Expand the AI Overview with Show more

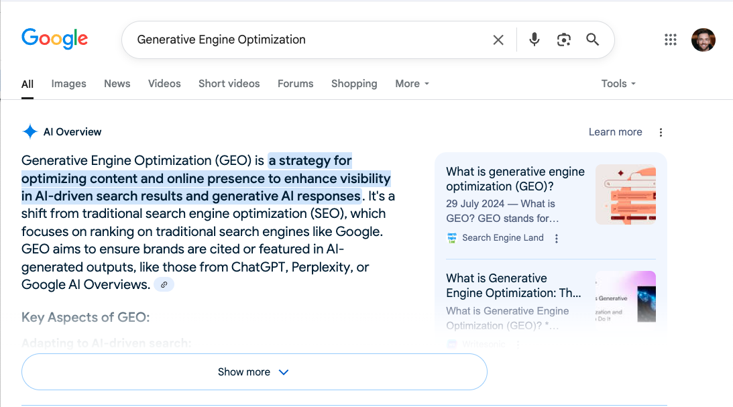pos(254,372)
